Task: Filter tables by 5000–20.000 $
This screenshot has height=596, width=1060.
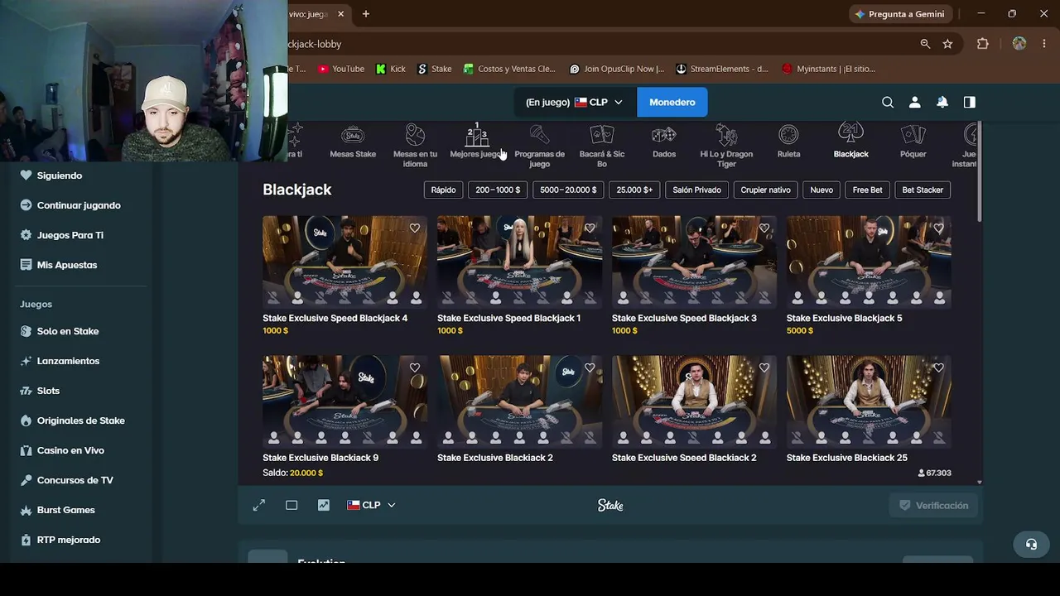Action: [x=568, y=190]
